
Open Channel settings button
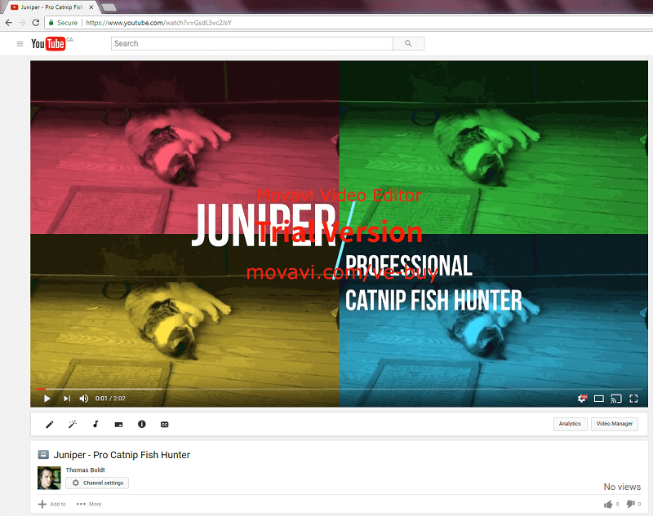[x=97, y=483]
